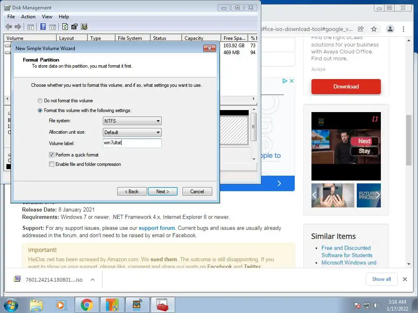
Task: Click the Chrome page vertical scrollbar thumb
Action: point(409,140)
